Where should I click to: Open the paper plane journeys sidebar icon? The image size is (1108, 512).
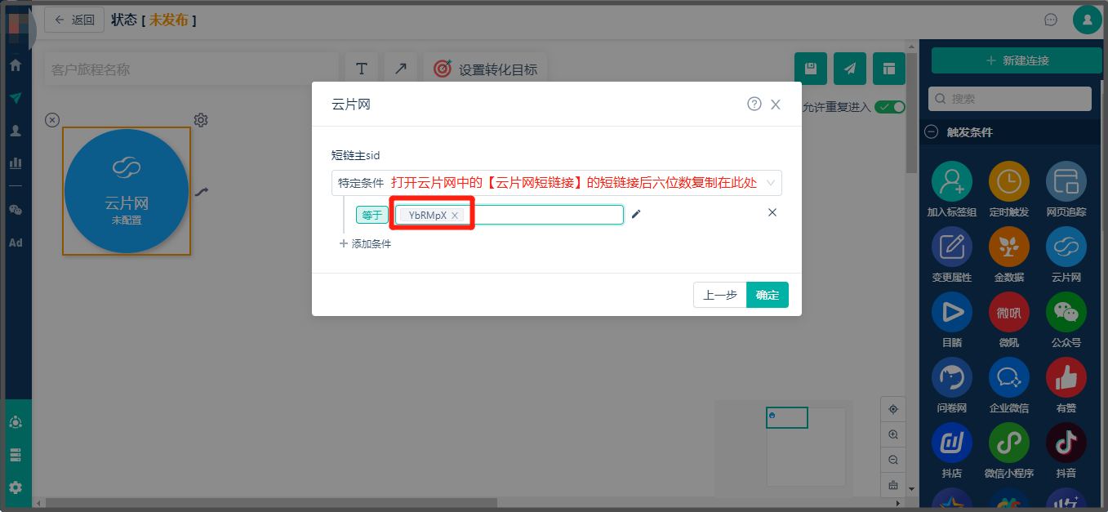(16, 97)
